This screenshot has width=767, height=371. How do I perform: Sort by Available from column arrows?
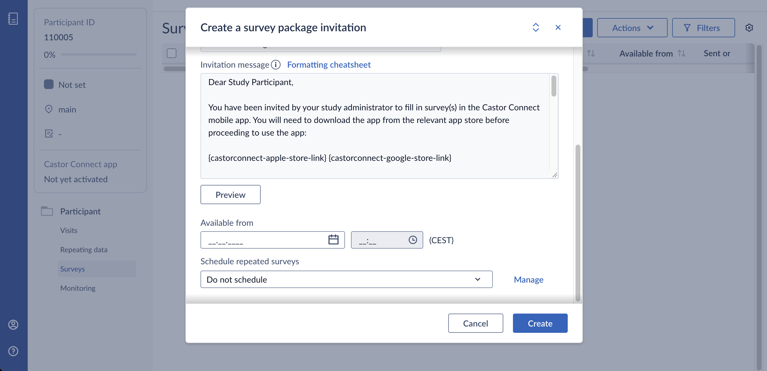[682, 53]
